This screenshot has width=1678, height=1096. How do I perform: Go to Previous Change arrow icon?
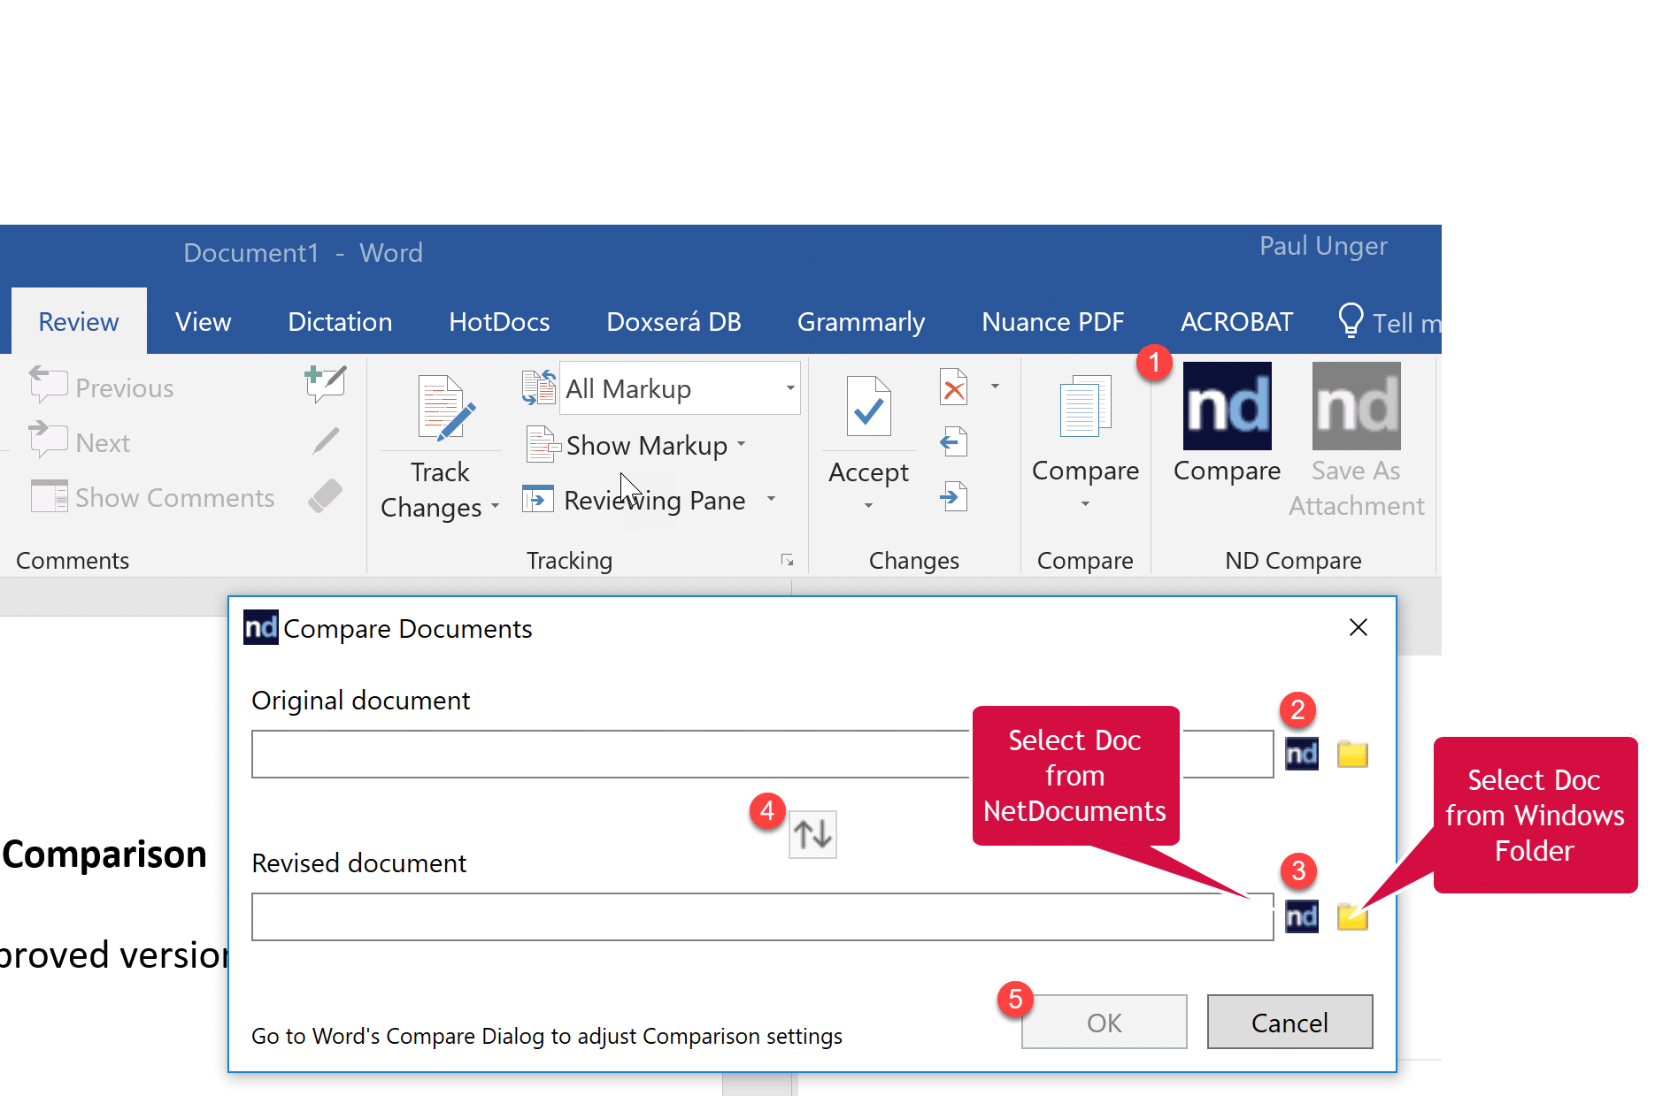pos(953,441)
